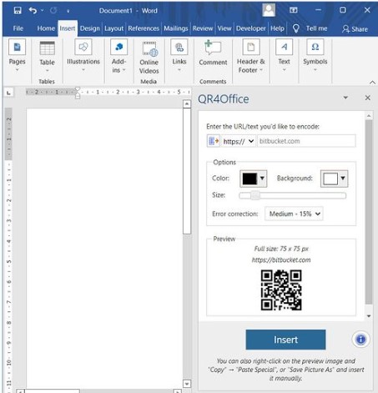378x393 pixels.
Task: Collapse the ribbon with the chevron
Action: tap(372, 82)
